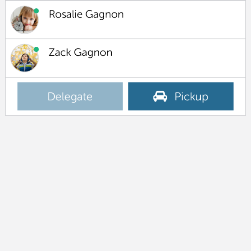
Task: Tap Rosalie Gagnon's green status dot
Action: [36, 11]
